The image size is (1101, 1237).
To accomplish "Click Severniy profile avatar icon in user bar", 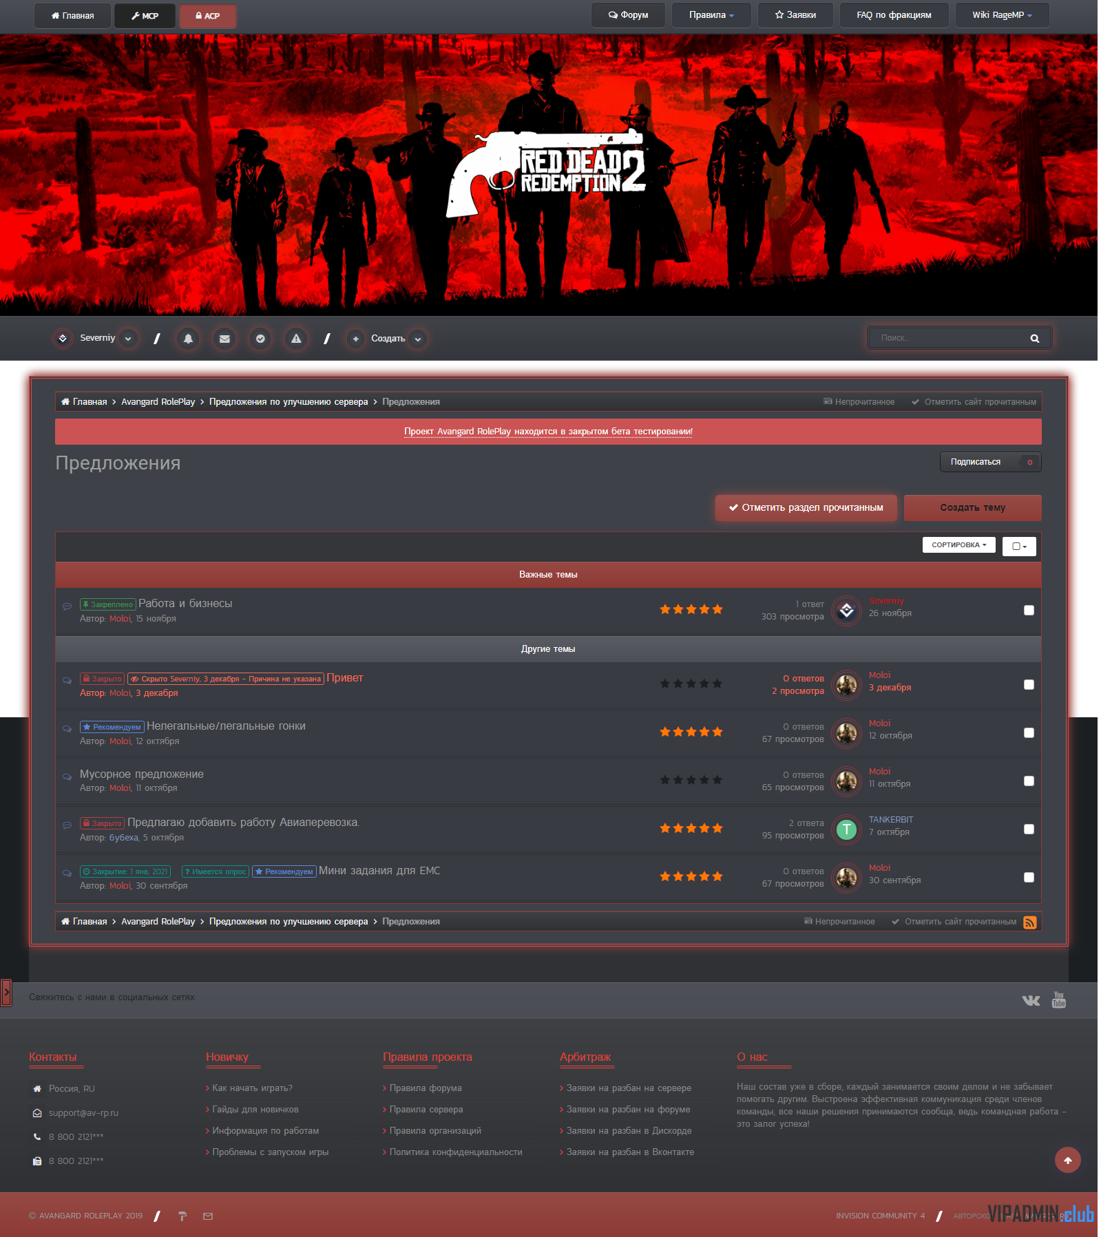I will (63, 339).
